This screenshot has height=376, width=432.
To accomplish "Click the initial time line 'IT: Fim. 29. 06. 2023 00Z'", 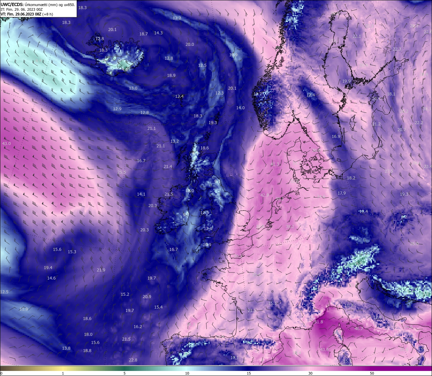I will click(22, 9).
